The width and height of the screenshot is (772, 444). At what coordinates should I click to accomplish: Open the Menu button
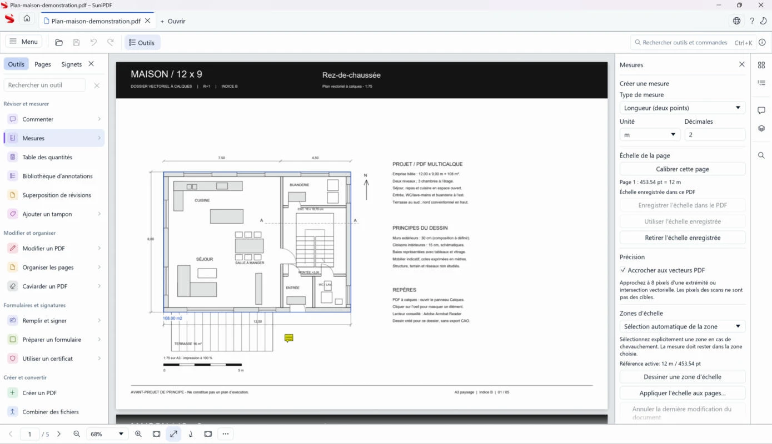click(x=24, y=42)
